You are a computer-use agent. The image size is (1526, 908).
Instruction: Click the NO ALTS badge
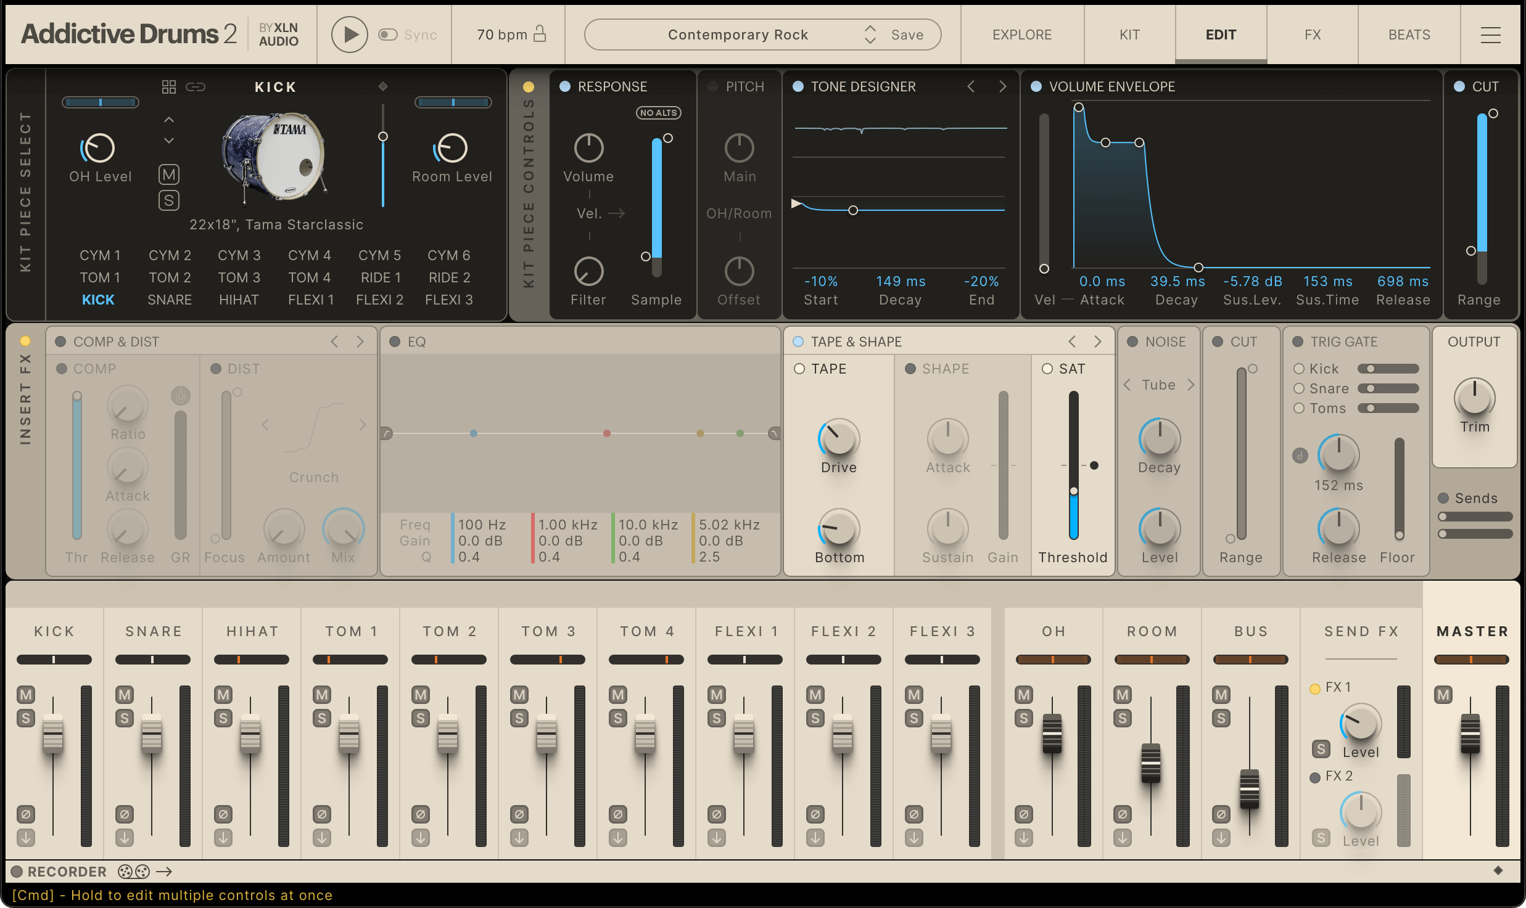658,113
